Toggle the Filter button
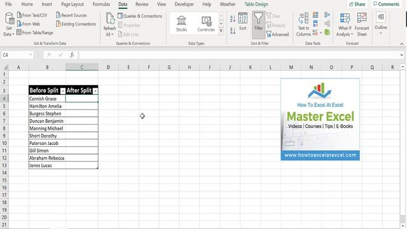 pos(258,24)
